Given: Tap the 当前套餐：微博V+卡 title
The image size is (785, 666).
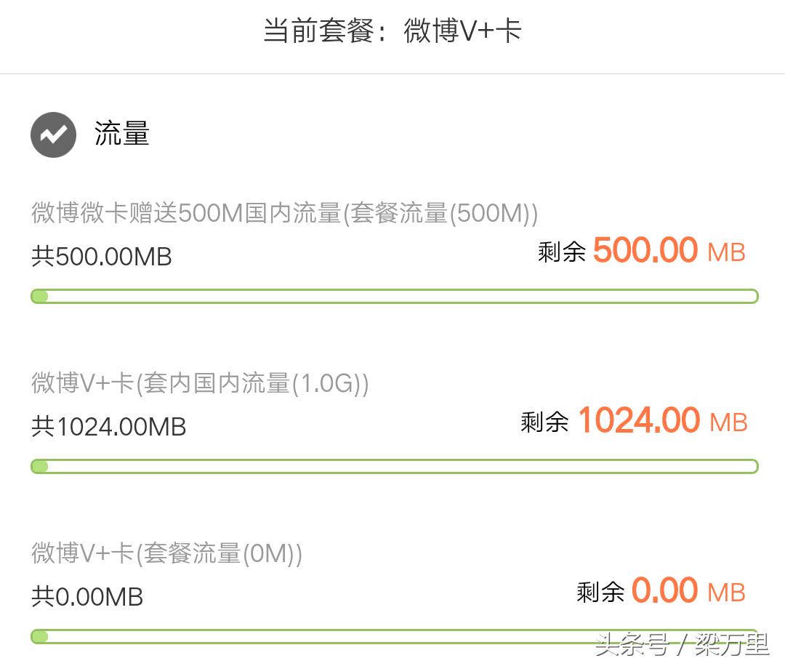Looking at the screenshot, I should (392, 31).
